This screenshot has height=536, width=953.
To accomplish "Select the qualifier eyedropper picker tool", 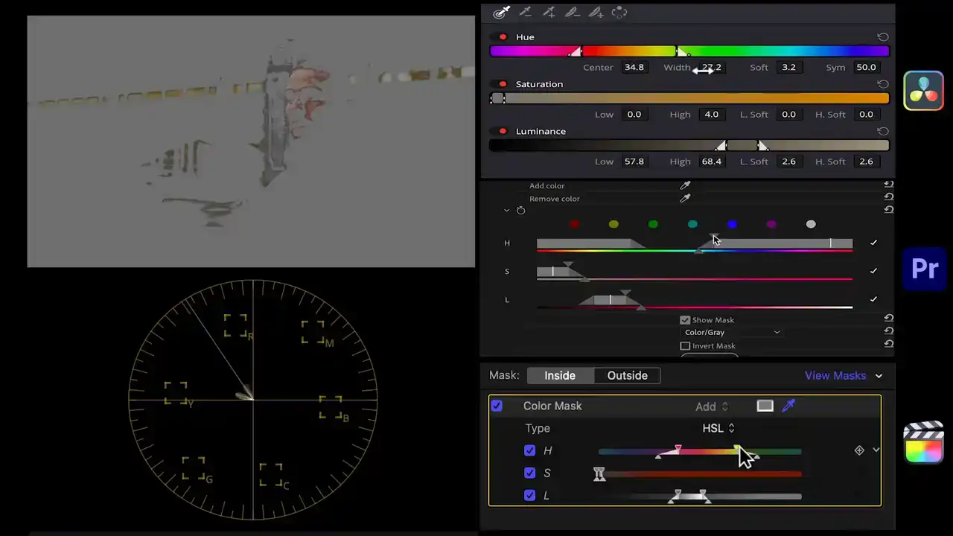I will pyautogui.click(x=501, y=13).
